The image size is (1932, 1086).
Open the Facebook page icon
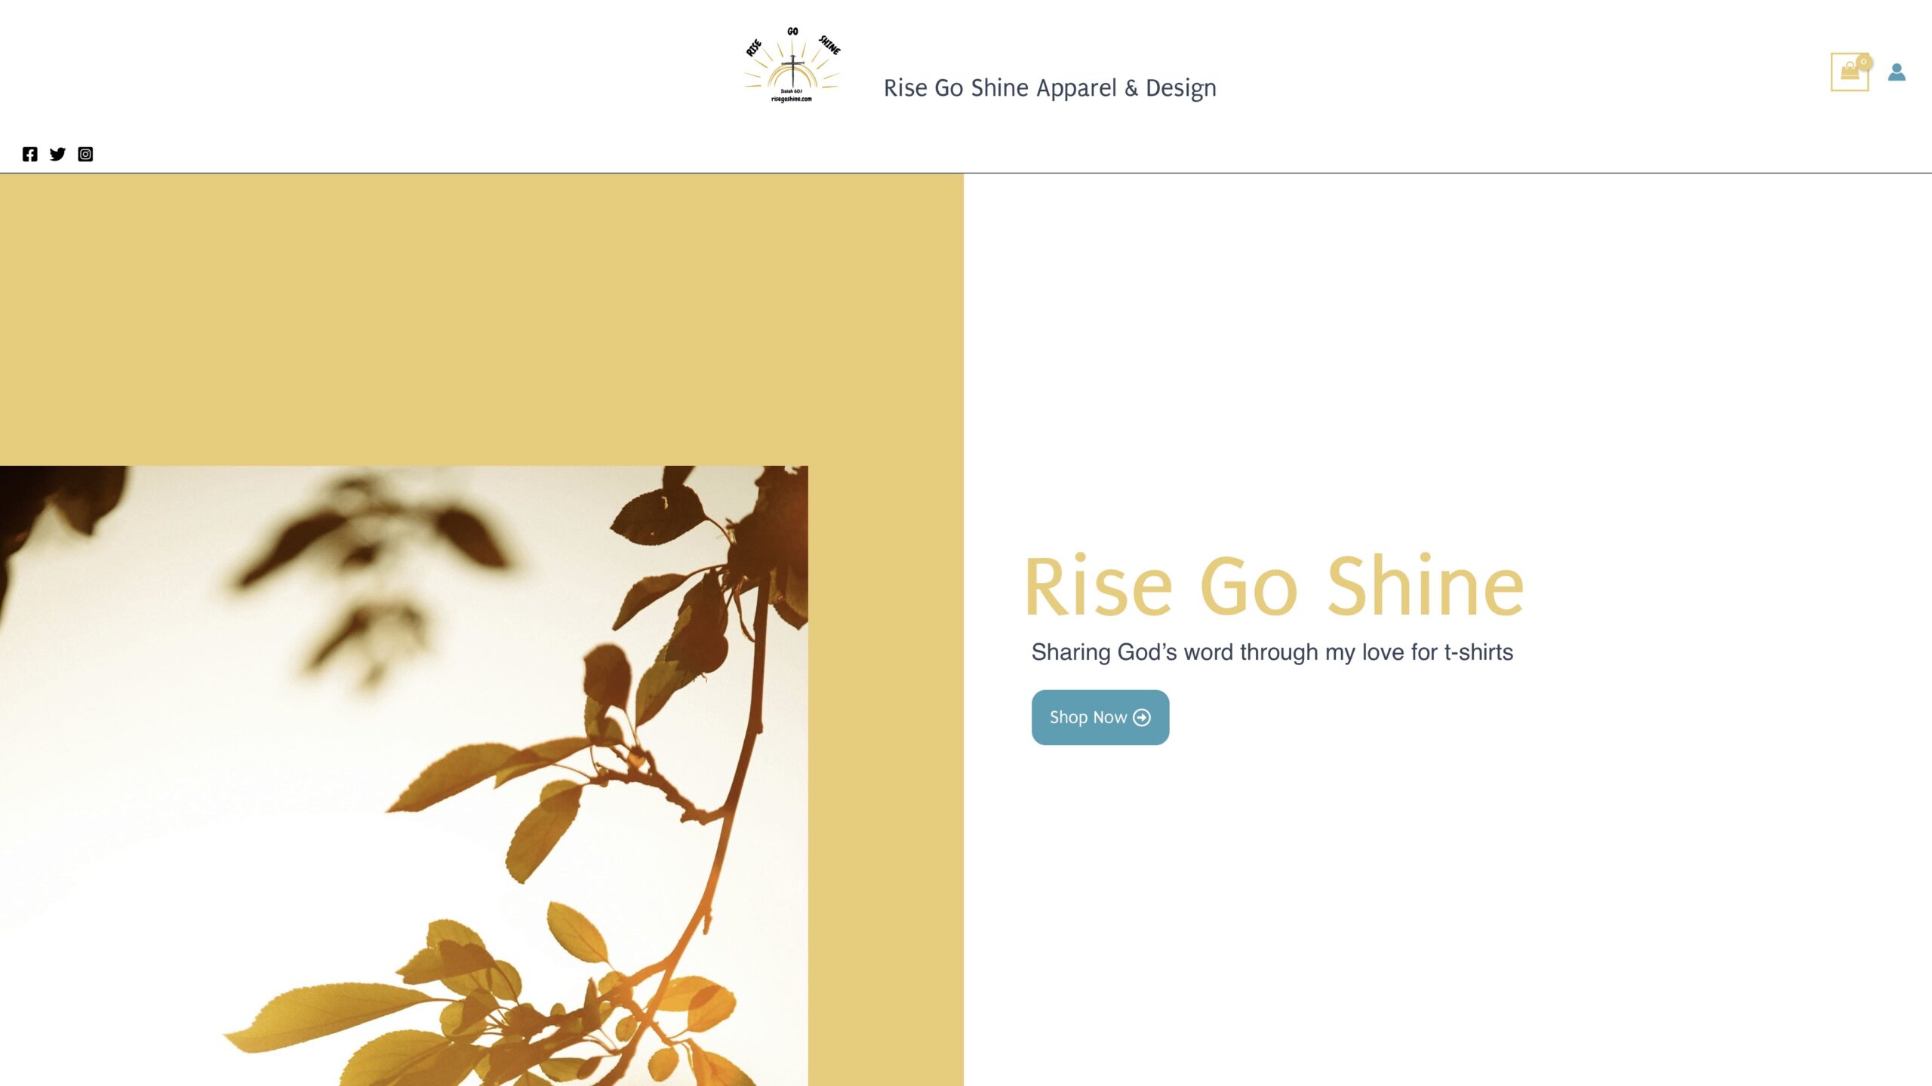[29, 154]
